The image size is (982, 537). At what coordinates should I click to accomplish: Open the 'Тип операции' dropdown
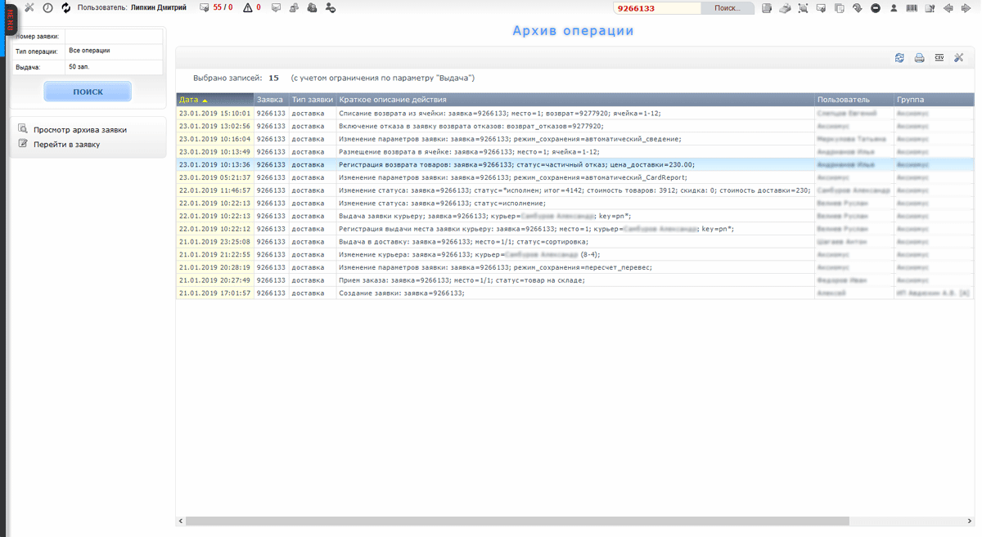(114, 51)
